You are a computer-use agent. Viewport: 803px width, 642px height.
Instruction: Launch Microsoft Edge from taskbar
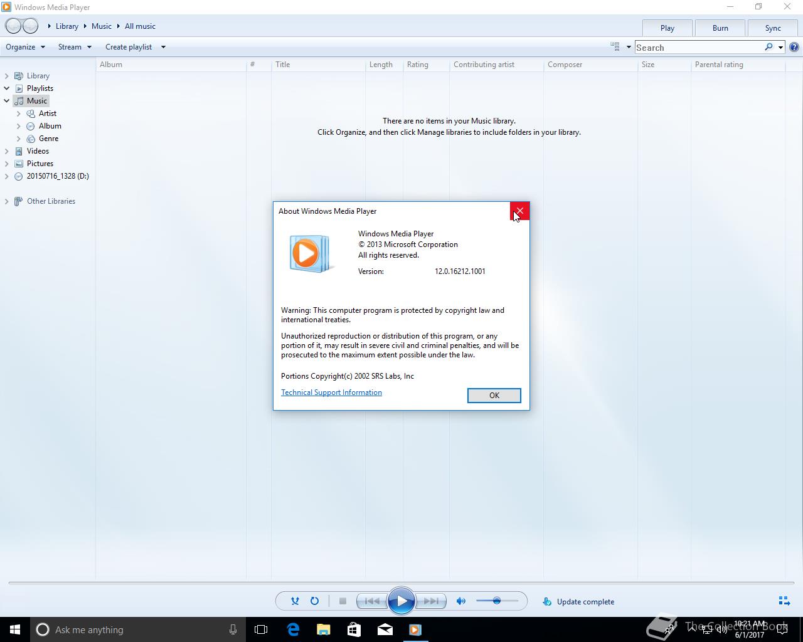(x=293, y=629)
